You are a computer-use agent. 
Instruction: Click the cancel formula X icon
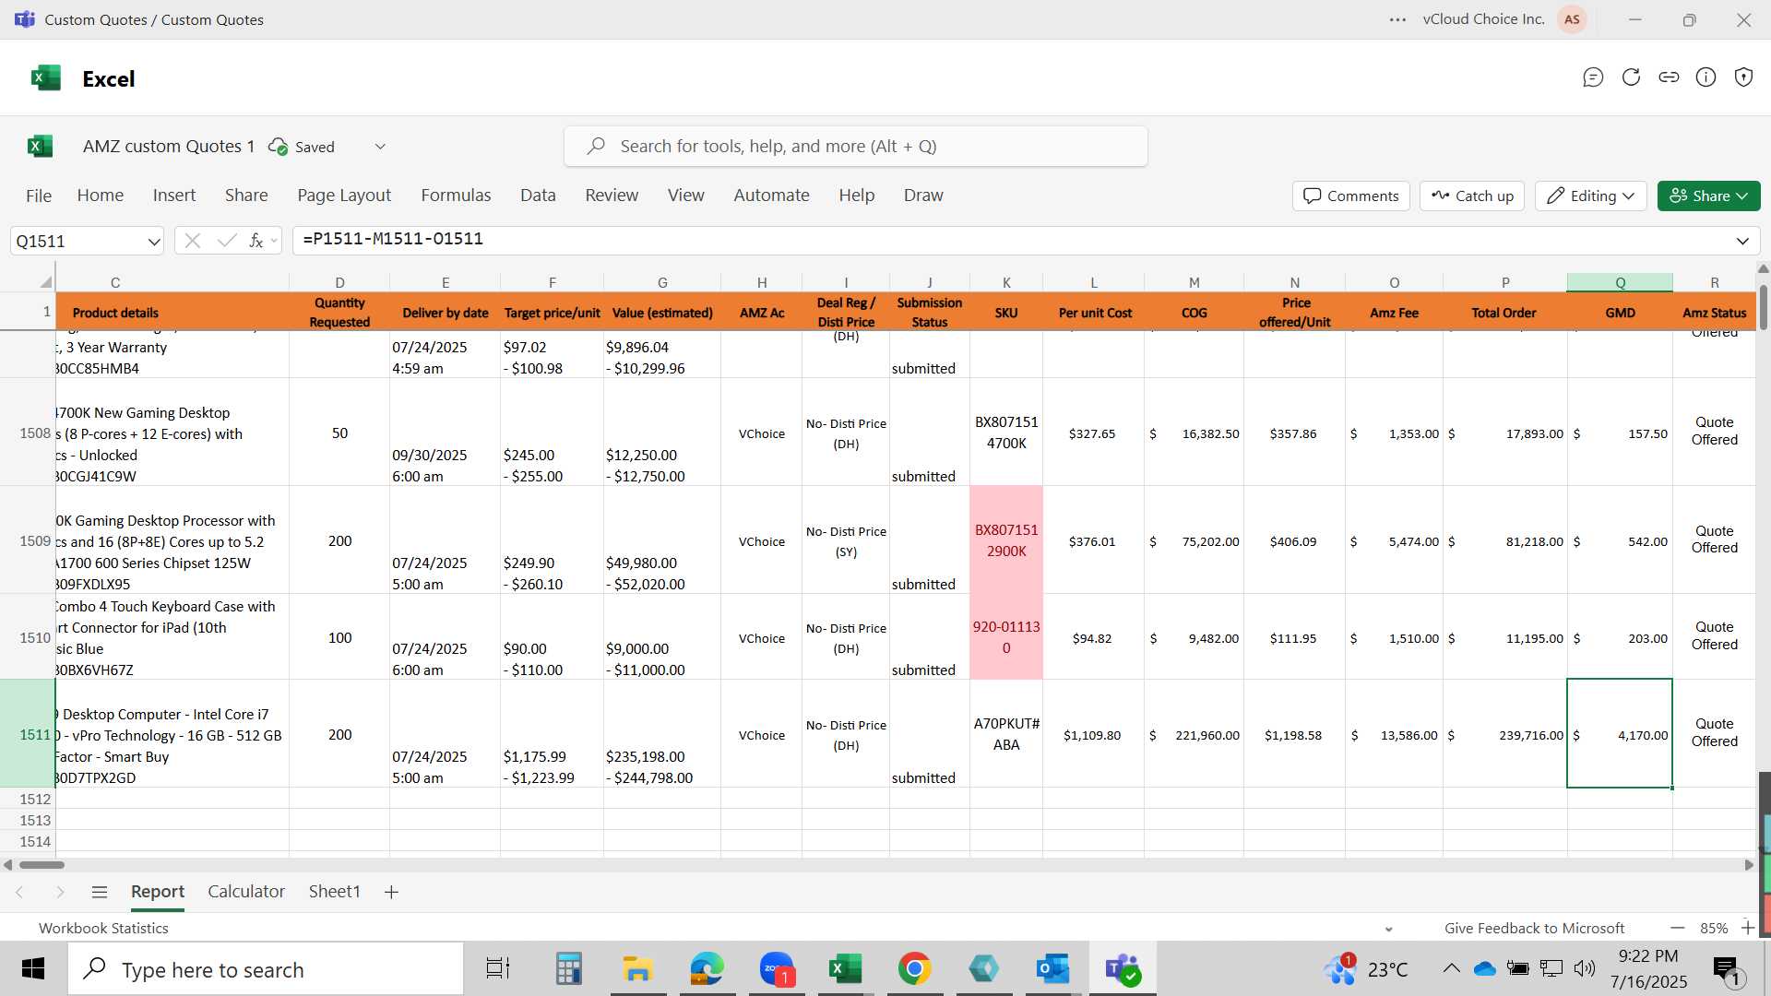(192, 241)
